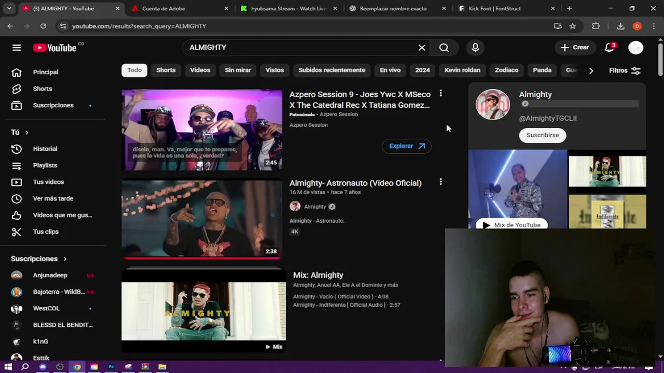Click the Astronauto video thumbnail
The height and width of the screenshot is (373, 664).
click(202, 219)
